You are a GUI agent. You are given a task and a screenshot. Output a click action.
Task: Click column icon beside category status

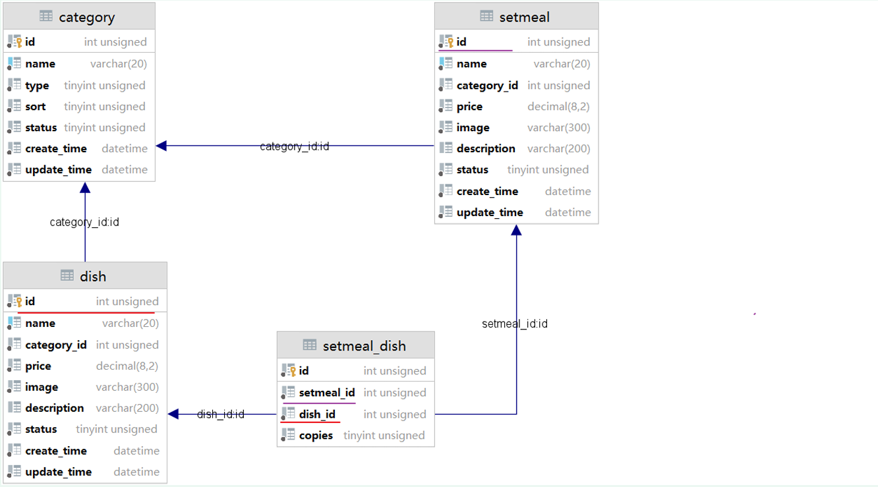[15, 127]
